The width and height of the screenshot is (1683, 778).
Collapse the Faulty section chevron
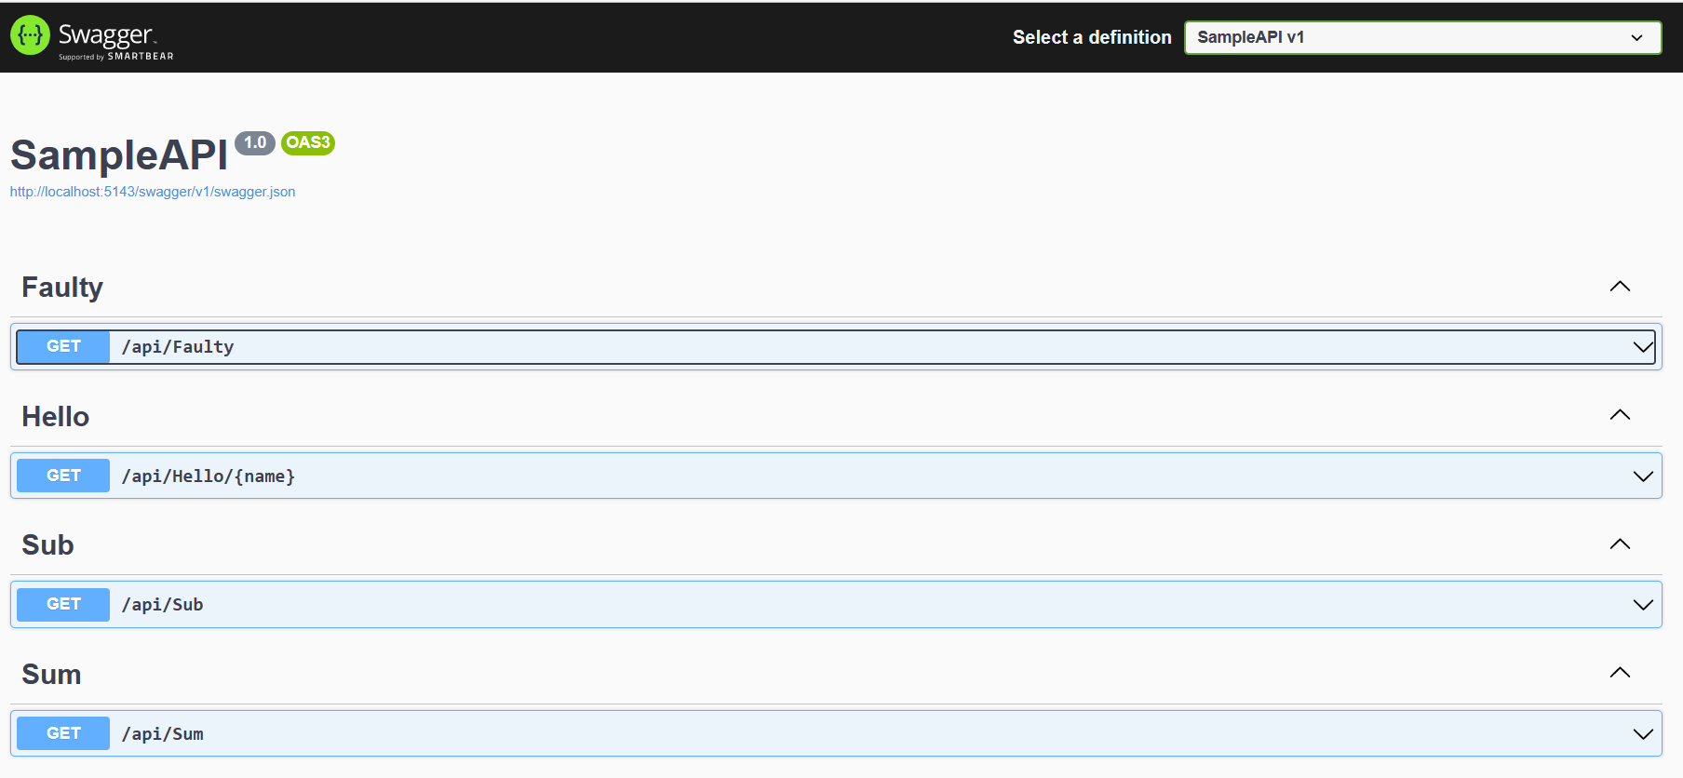[x=1620, y=287]
